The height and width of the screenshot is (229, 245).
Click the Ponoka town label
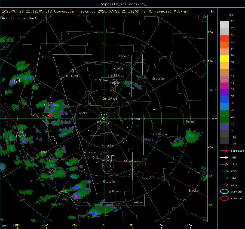(x=124, y=56)
